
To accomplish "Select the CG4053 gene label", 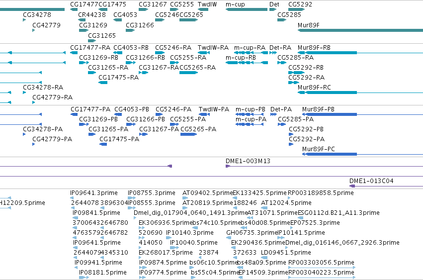I will point(125,14).
